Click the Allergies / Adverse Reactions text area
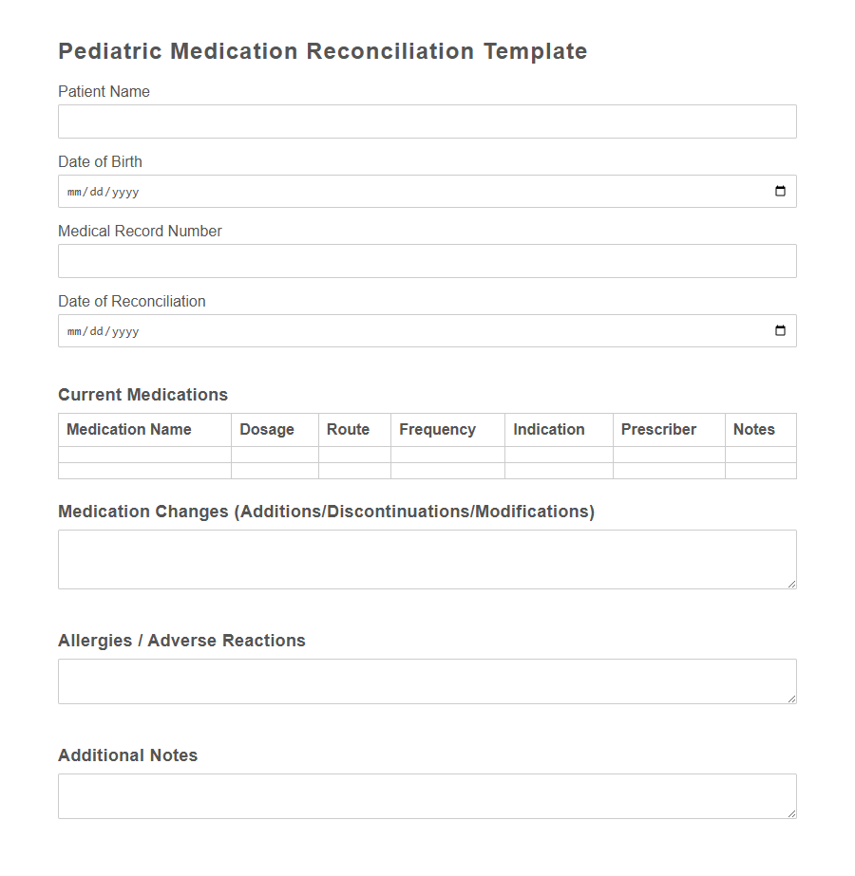Viewport: 855px width, 876px height. (426, 680)
